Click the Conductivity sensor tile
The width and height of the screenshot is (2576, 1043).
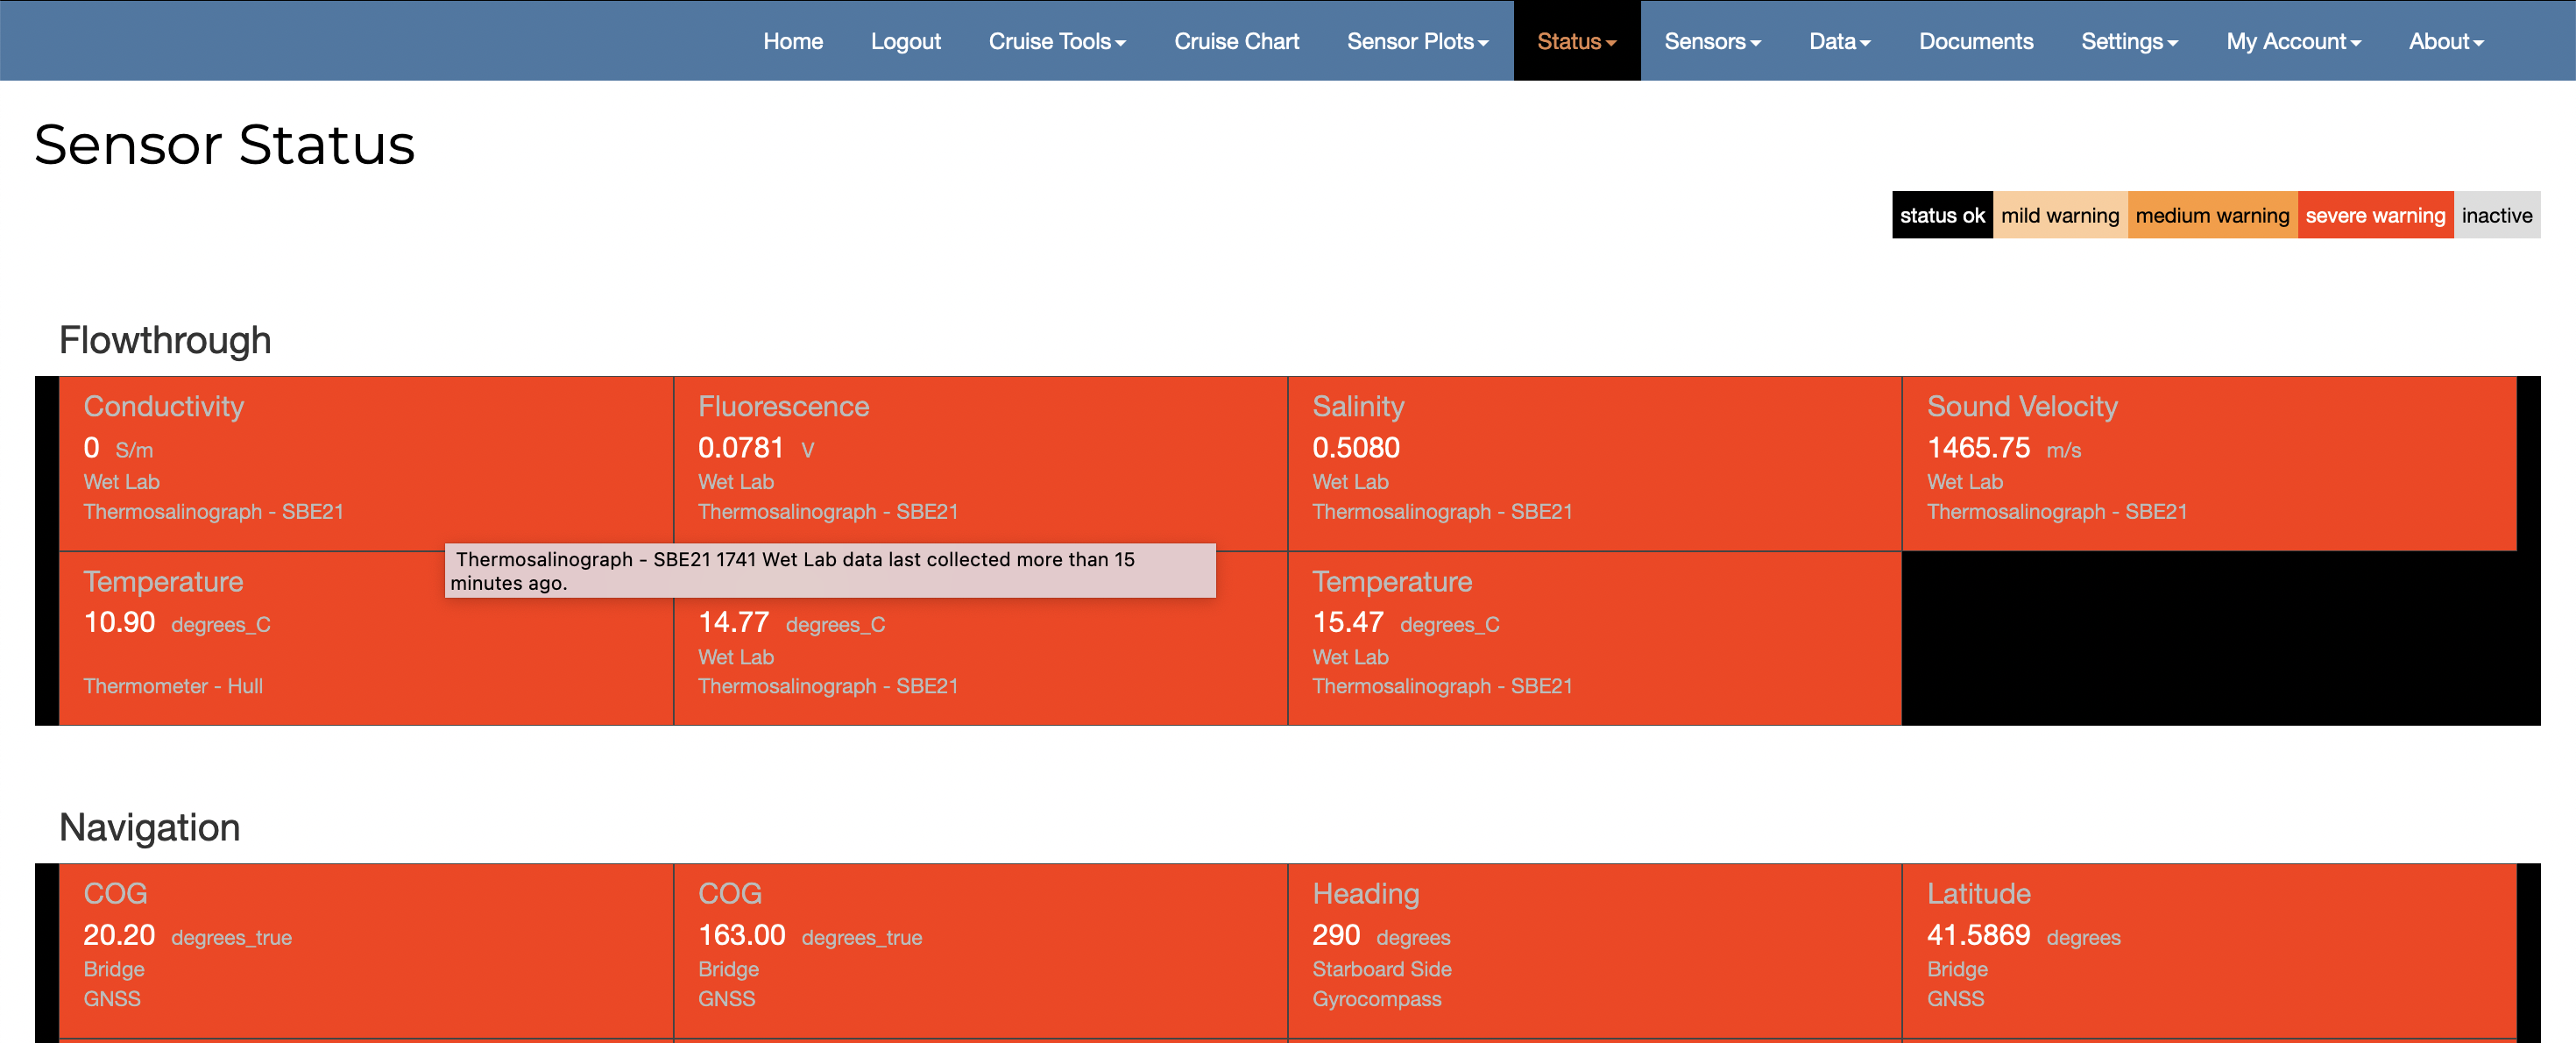pos(365,462)
